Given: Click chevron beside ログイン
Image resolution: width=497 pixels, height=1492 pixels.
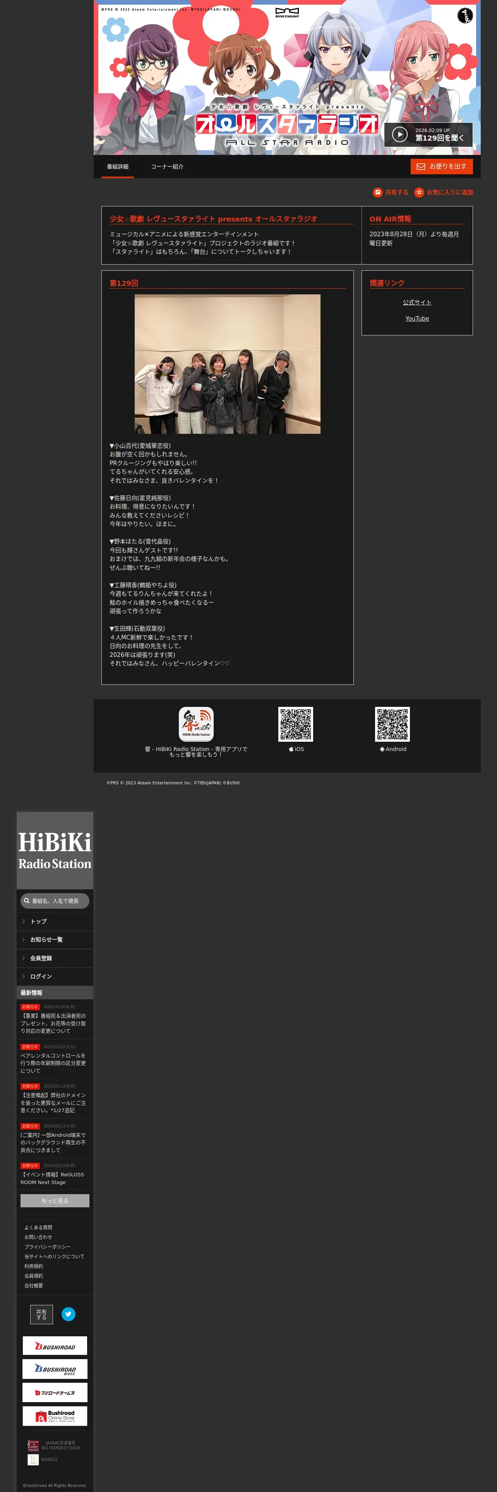Looking at the screenshot, I should (23, 976).
